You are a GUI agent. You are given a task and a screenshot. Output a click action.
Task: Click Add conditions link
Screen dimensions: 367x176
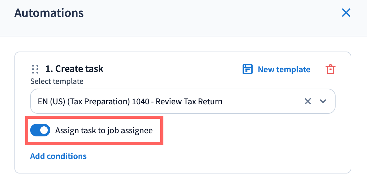click(x=58, y=156)
